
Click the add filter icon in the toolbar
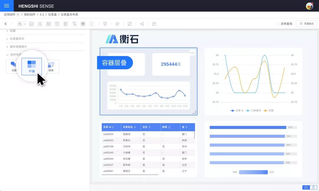click(x=74, y=24)
